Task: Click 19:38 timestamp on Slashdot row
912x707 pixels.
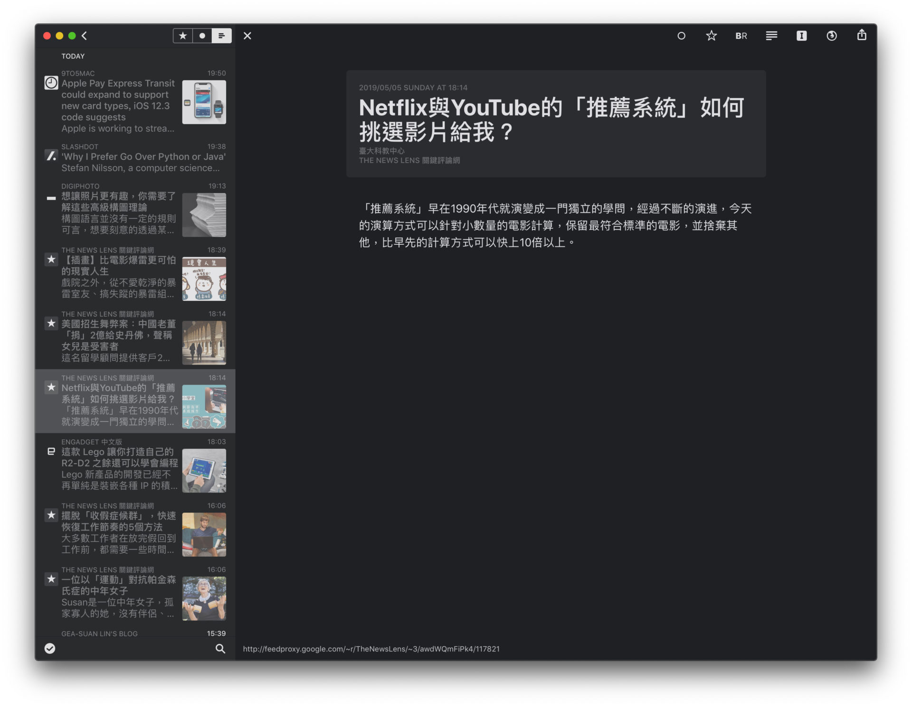Action: [217, 146]
